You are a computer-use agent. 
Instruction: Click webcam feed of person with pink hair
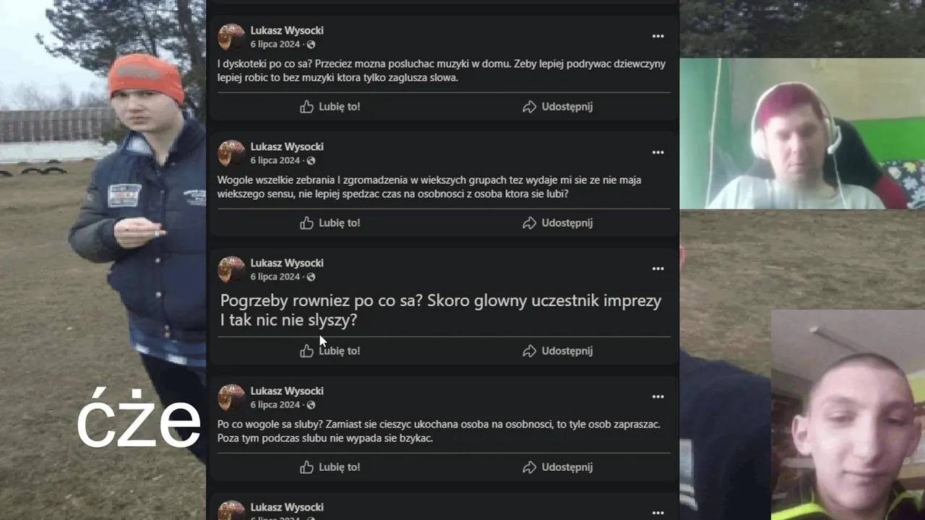click(x=802, y=134)
